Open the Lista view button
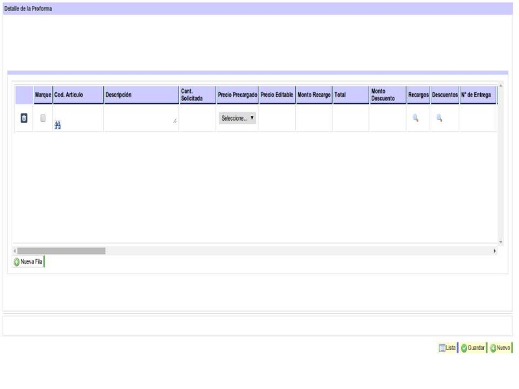The image size is (519, 389). point(447,348)
